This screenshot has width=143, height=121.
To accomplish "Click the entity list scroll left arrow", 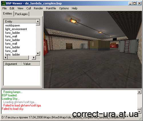I will [6, 58].
